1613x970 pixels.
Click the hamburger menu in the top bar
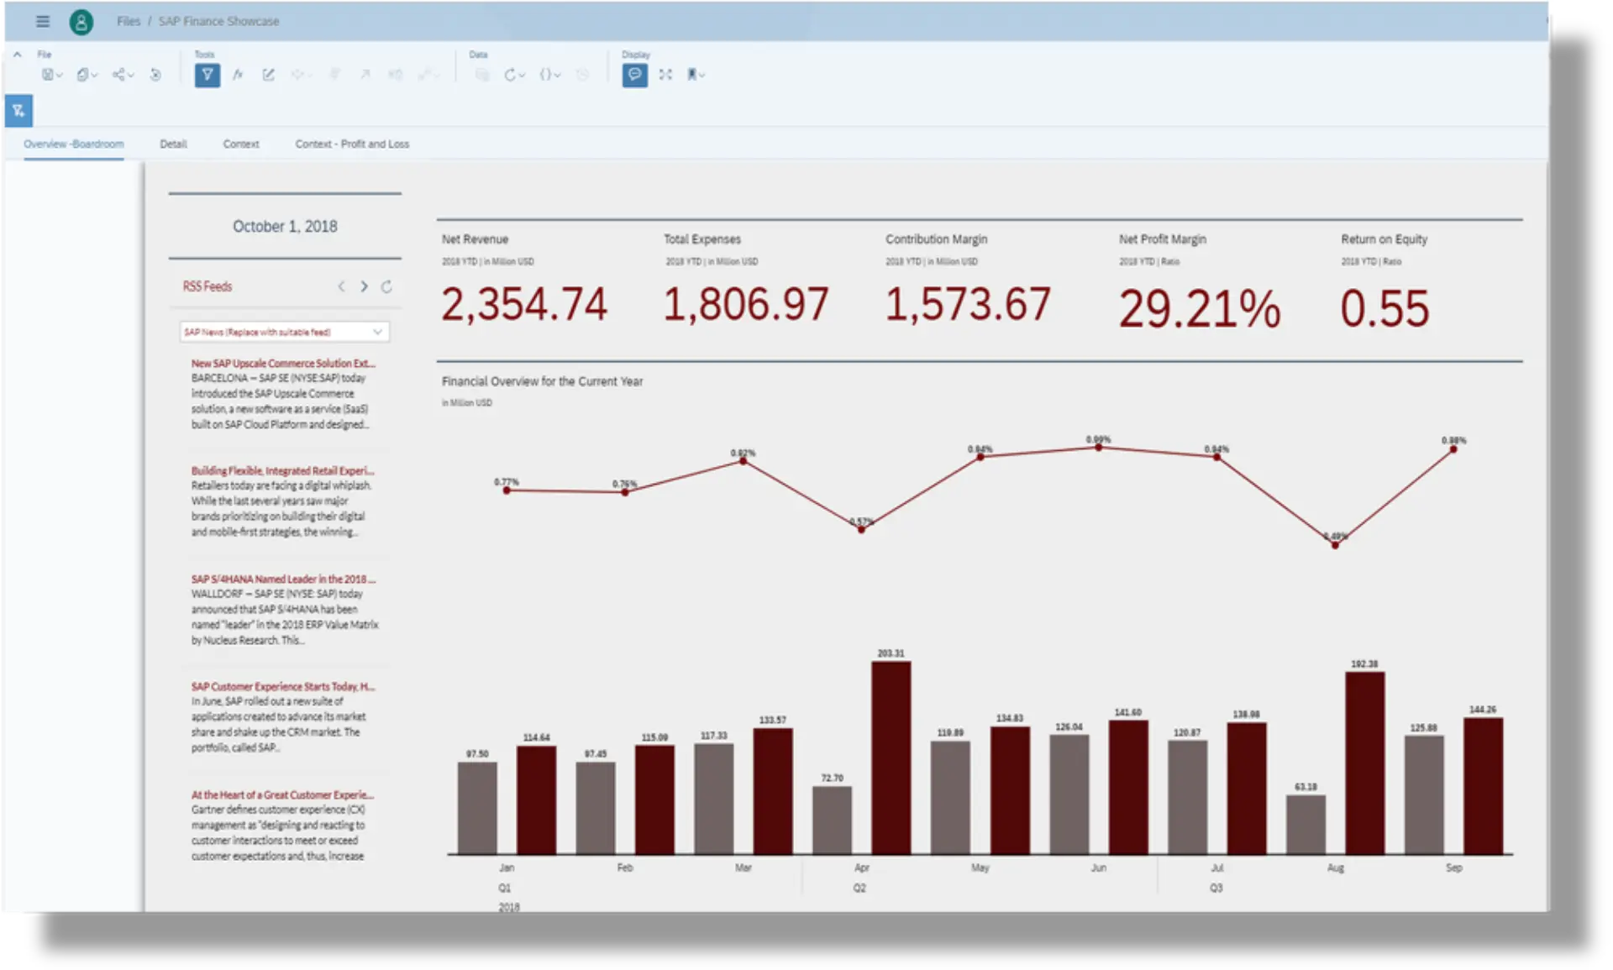pyautogui.click(x=43, y=21)
